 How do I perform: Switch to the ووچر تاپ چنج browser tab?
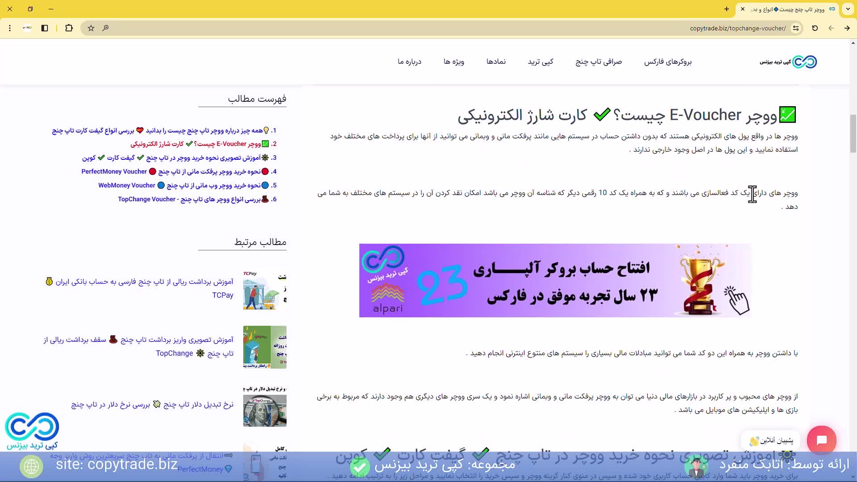(790, 9)
